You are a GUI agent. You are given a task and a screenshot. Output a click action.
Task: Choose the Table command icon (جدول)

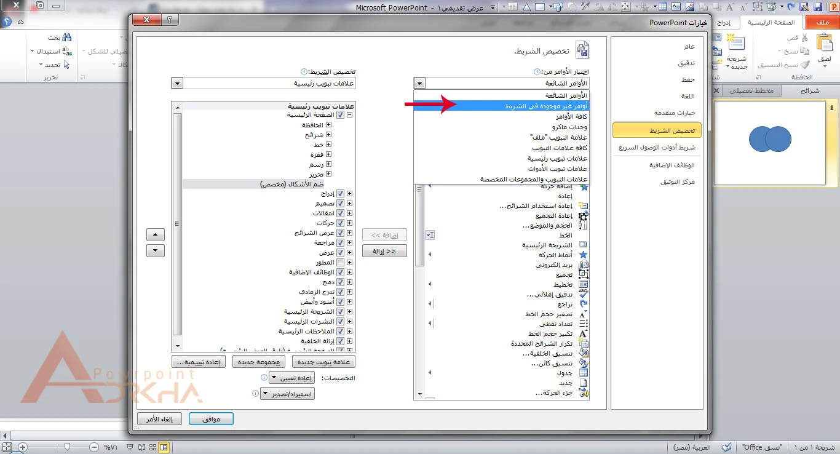pos(583,373)
